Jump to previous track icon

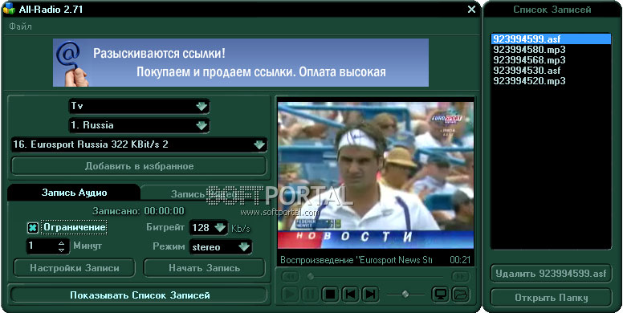point(350,295)
